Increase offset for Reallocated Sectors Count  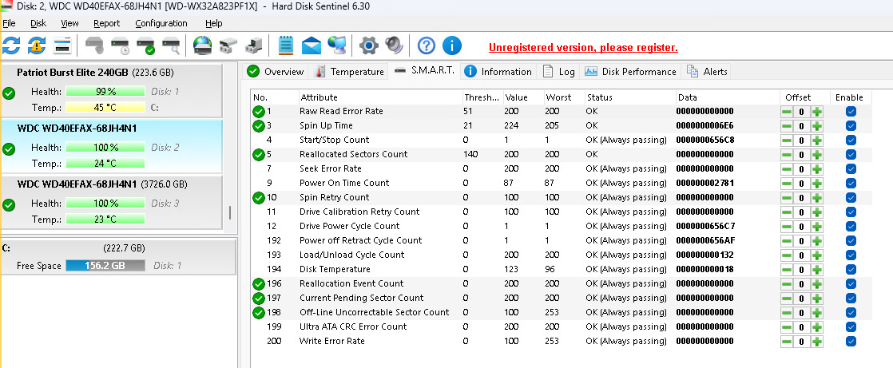point(817,155)
